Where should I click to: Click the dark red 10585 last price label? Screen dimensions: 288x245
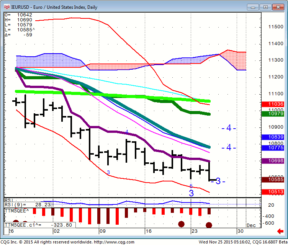point(273,180)
